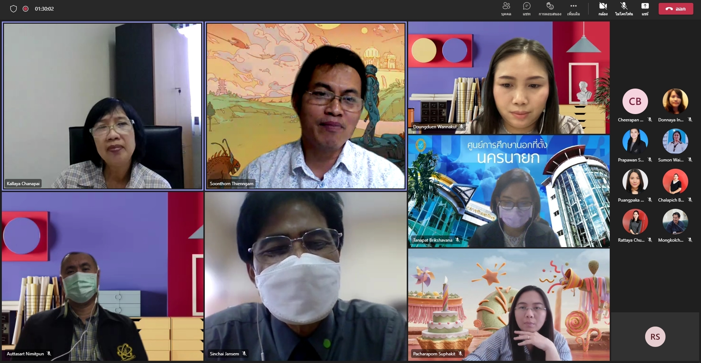The width and height of the screenshot is (701, 363).
Task: Click the CB avatar for Cheerapan
Action: point(635,101)
